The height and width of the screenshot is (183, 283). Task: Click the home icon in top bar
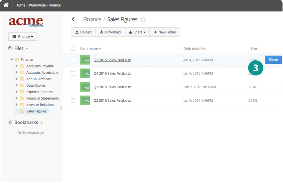6,5
